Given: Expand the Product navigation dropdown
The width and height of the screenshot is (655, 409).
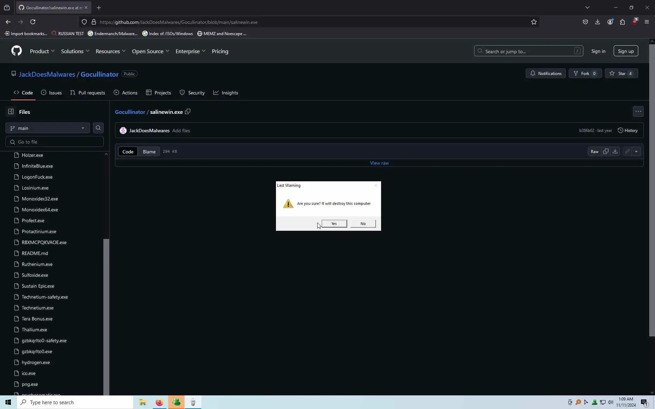Looking at the screenshot, I should pyautogui.click(x=42, y=51).
